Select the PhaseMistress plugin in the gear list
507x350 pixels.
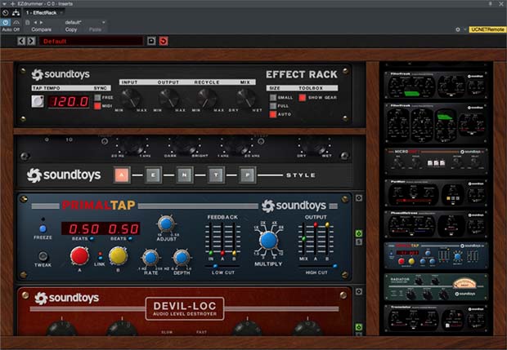pyautogui.click(x=436, y=224)
